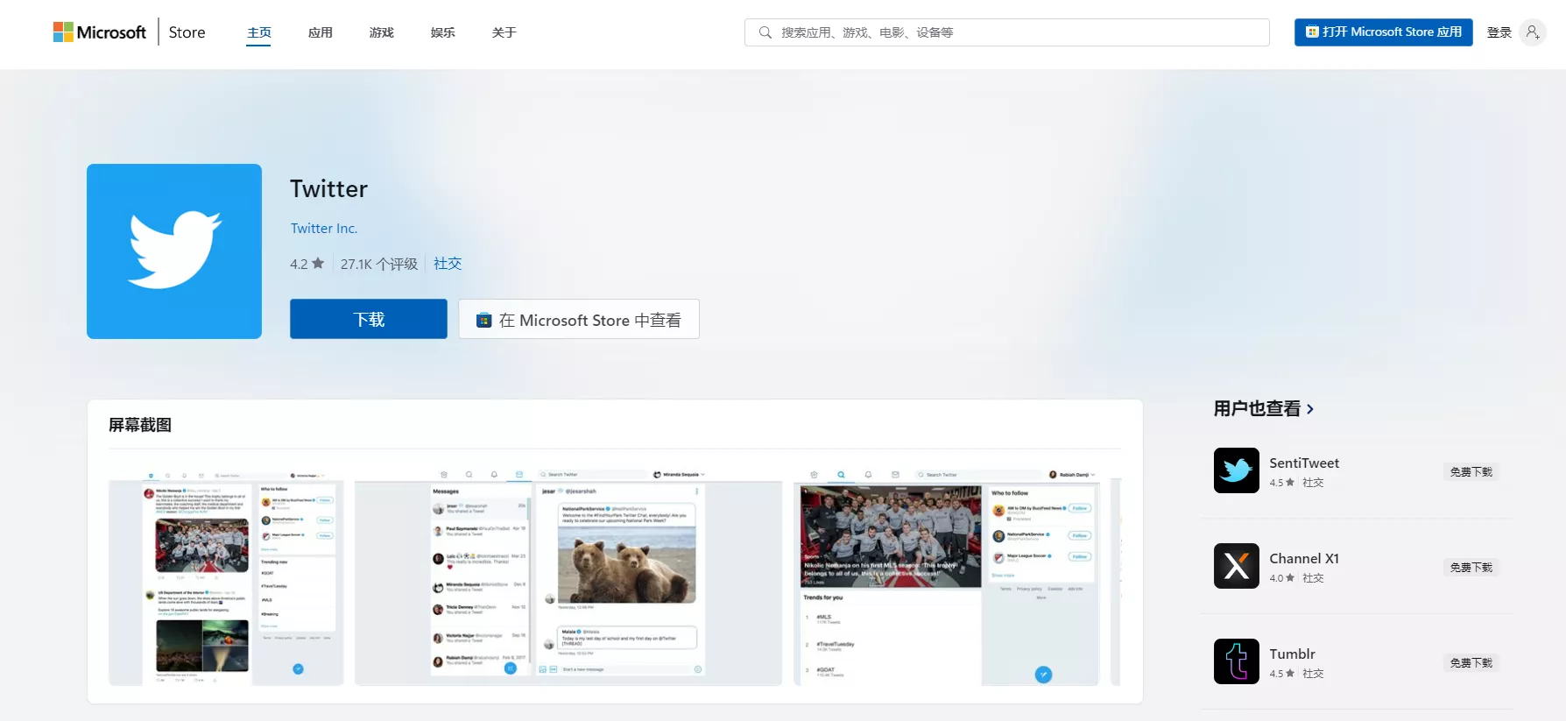Click the Twitter app title text
1566x721 pixels.
(x=328, y=188)
